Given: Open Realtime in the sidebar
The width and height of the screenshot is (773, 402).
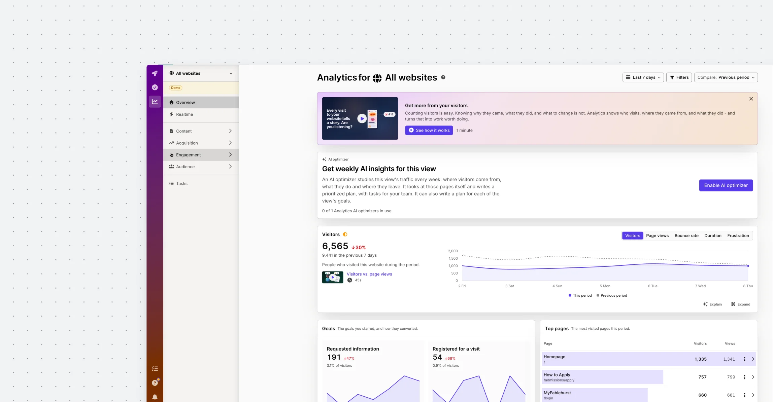Looking at the screenshot, I should pos(201,114).
